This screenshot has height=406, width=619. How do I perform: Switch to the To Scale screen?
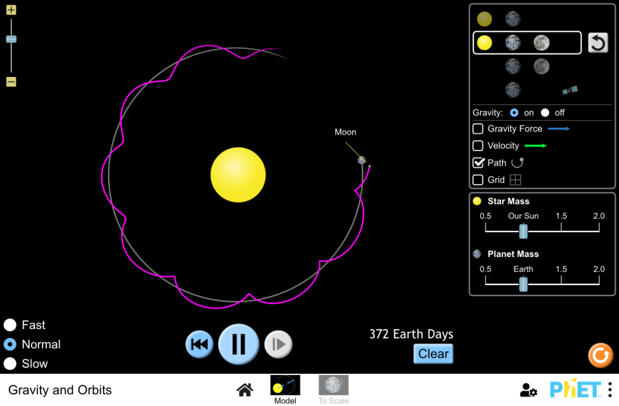(333, 390)
